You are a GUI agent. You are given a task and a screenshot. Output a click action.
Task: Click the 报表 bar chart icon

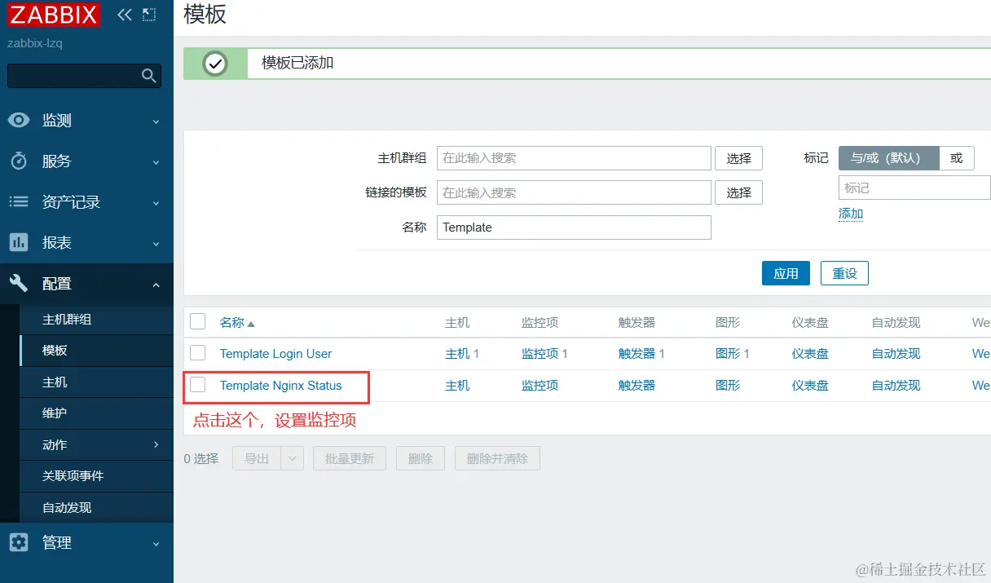(x=19, y=242)
